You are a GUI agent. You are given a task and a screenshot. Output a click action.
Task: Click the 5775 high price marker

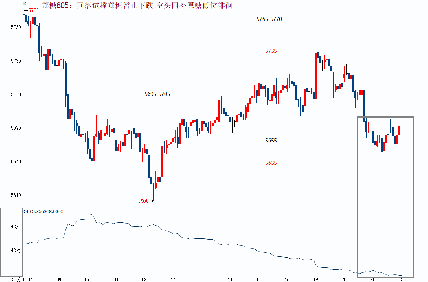point(33,11)
